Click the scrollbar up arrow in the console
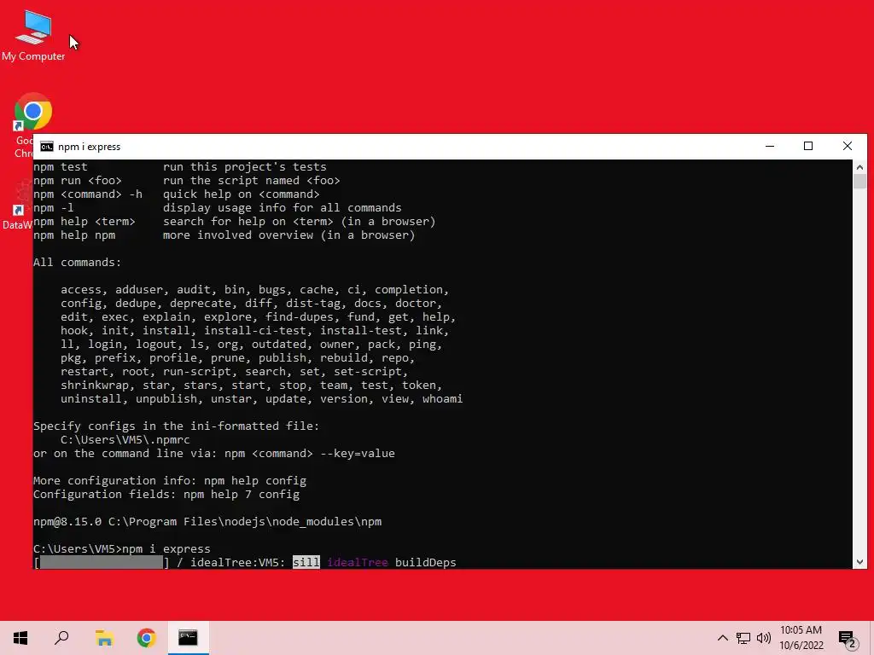The height and width of the screenshot is (655, 874). pyautogui.click(x=859, y=166)
